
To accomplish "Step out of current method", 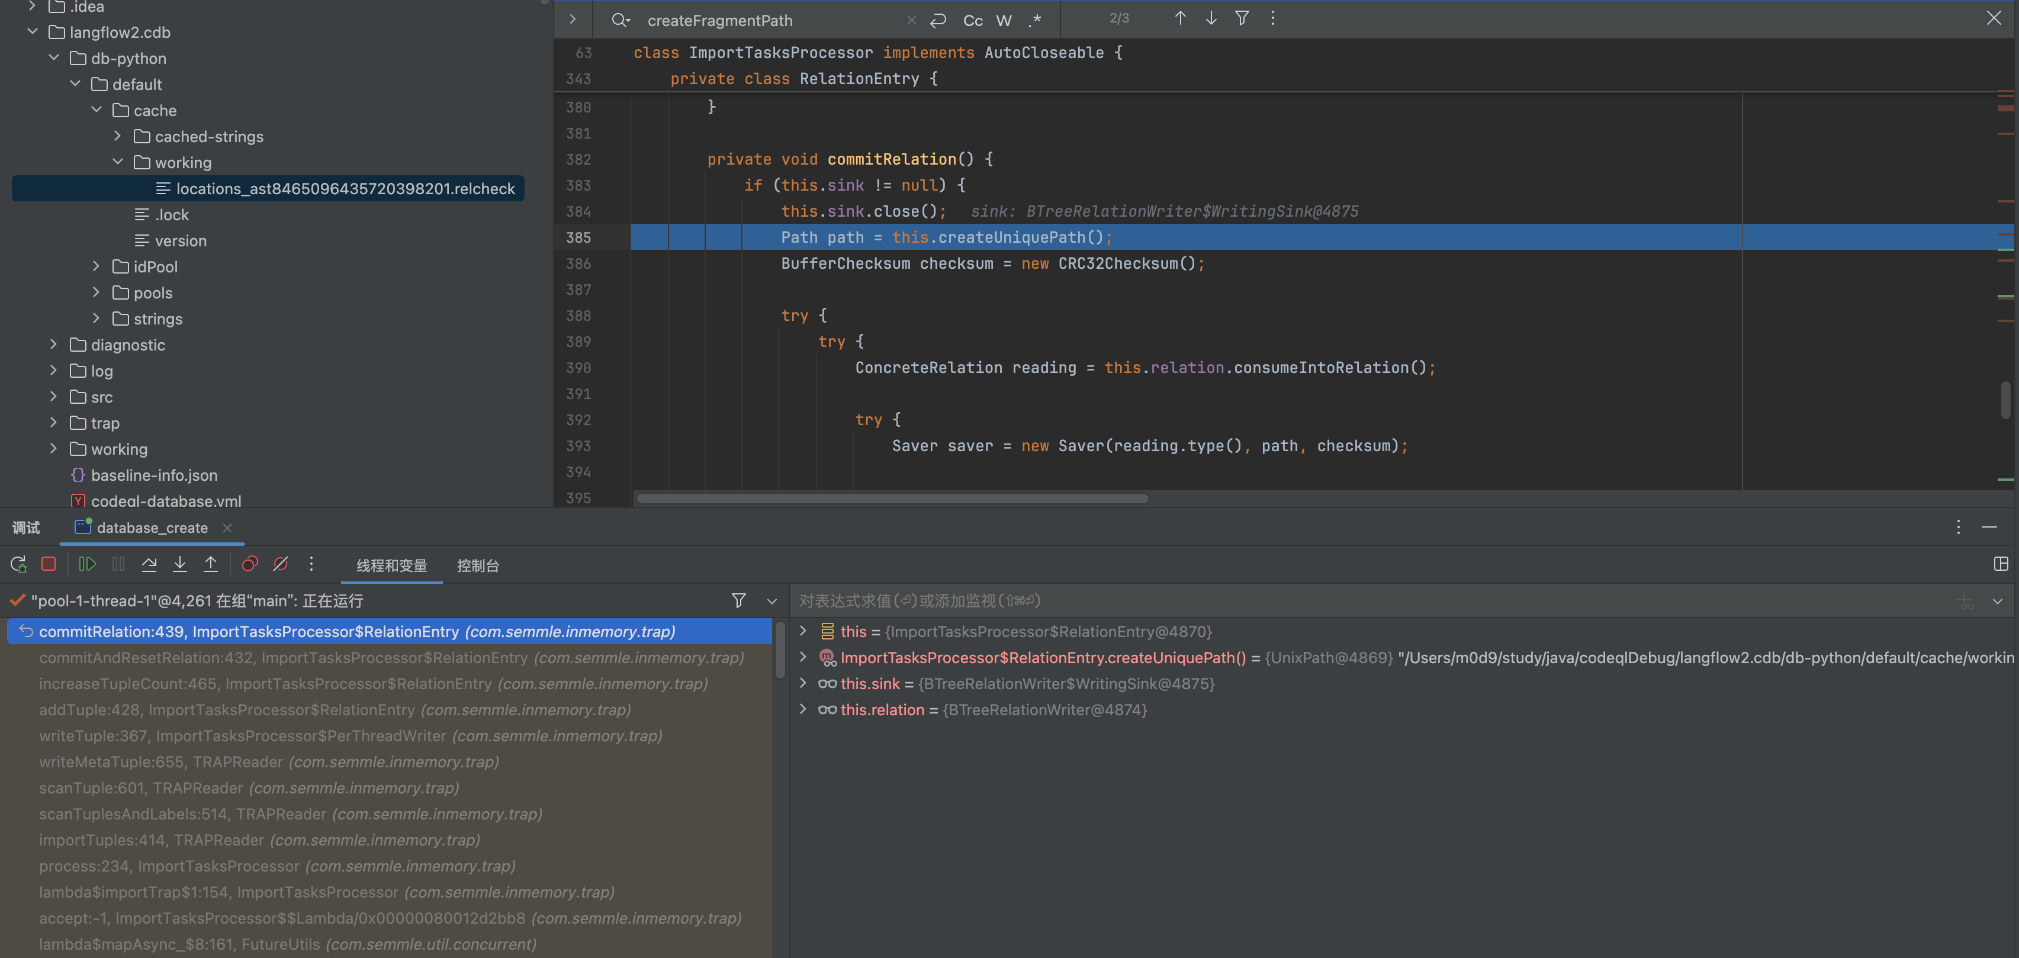I will [x=211, y=564].
